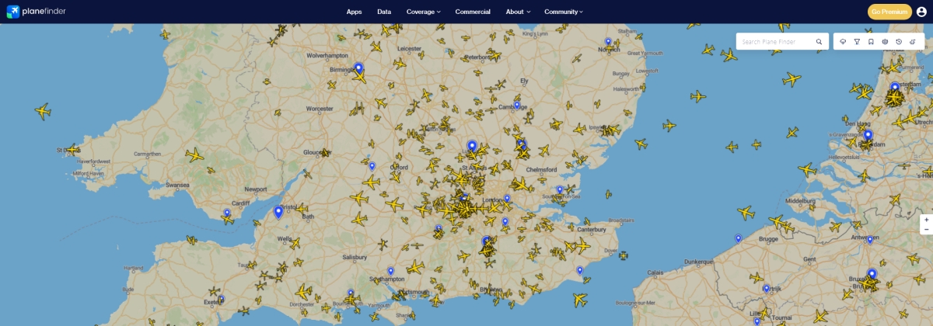933x326 pixels.
Task: Click the Go Premium button
Action: click(x=889, y=12)
